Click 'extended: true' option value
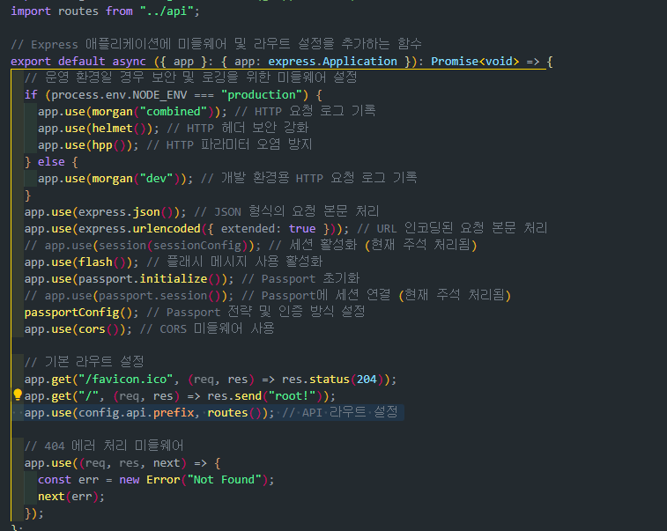Viewport: 667px width, 531px height. pos(268,228)
